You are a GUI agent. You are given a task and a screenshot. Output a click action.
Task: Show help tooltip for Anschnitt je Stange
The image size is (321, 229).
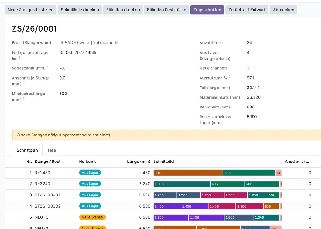click(24, 83)
